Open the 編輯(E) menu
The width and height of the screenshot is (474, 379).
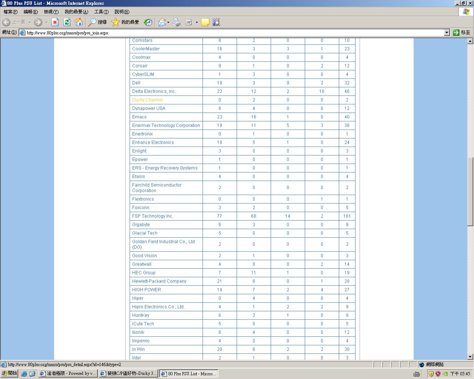30,12
